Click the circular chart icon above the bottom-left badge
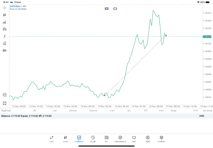The height and width of the screenshot is (148, 213). [x=4, y=95]
